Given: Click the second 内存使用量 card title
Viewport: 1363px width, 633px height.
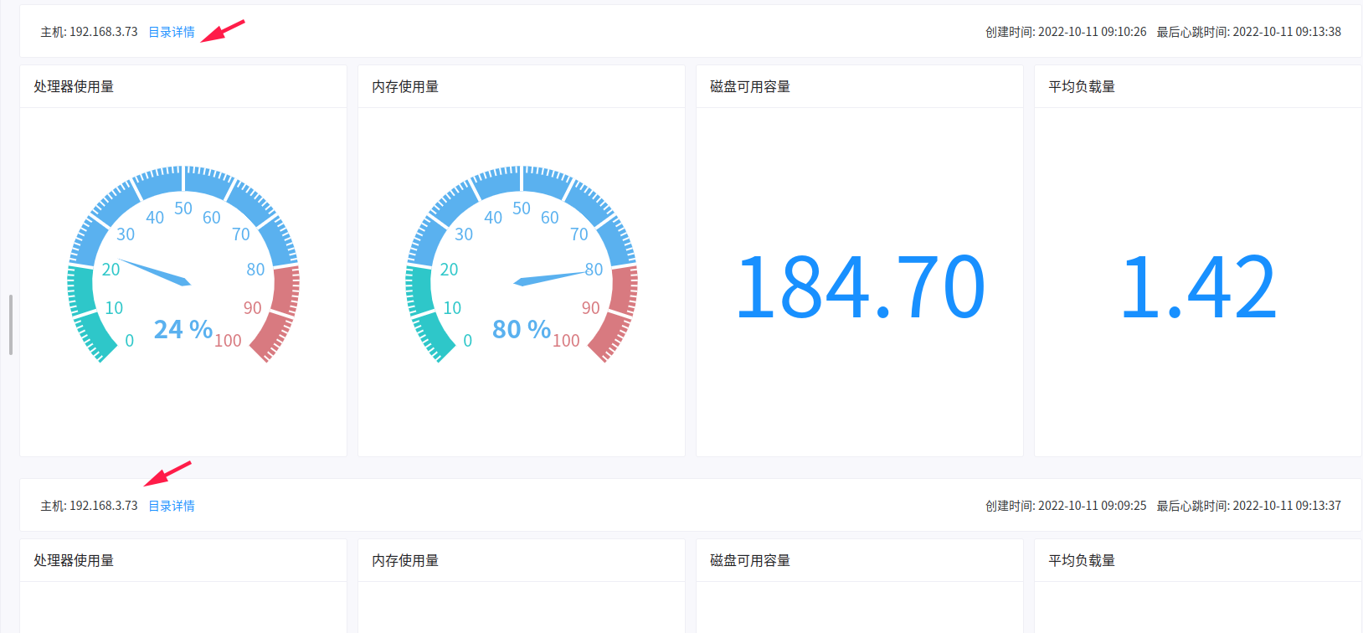Looking at the screenshot, I should tap(405, 561).
